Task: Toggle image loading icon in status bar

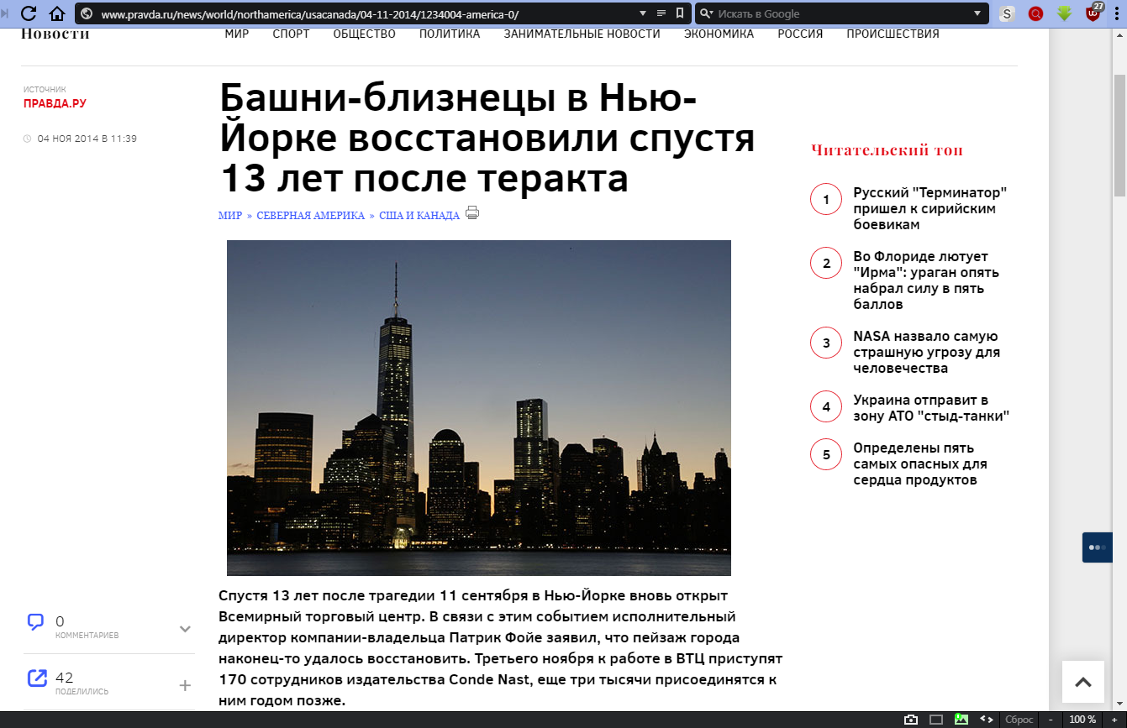Action: point(961,720)
